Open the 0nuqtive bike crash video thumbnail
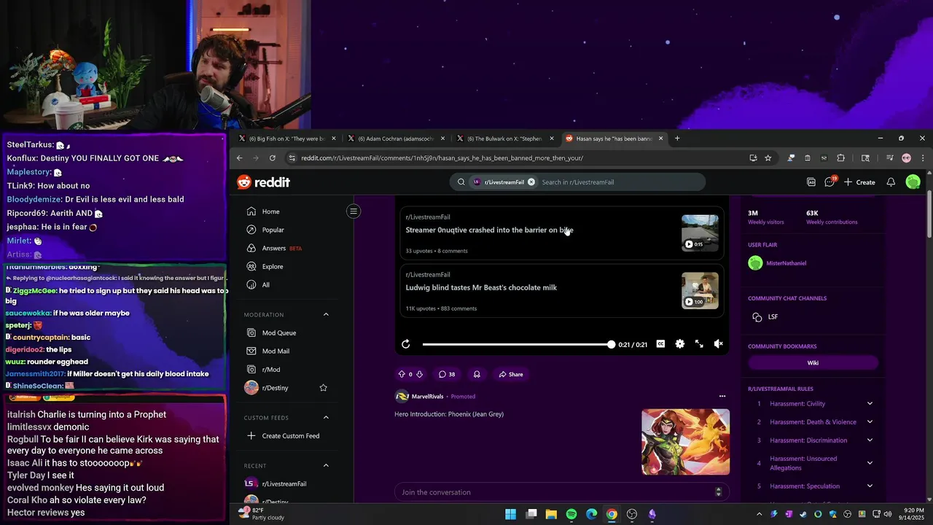Viewport: 933px width, 525px height. click(x=700, y=233)
